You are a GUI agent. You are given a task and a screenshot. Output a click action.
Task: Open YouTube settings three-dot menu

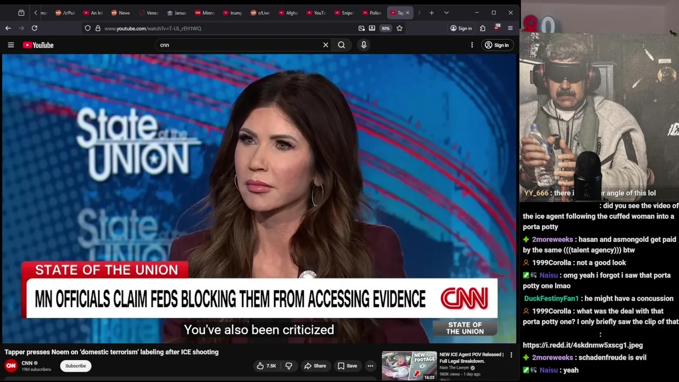click(472, 45)
